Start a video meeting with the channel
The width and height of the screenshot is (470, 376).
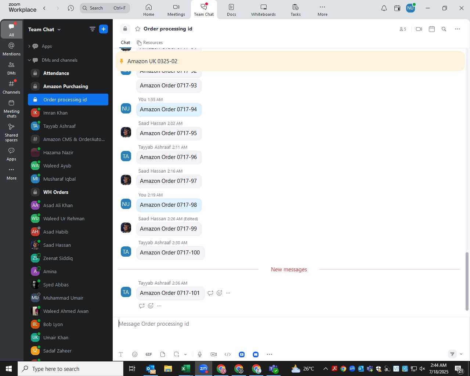419,29
